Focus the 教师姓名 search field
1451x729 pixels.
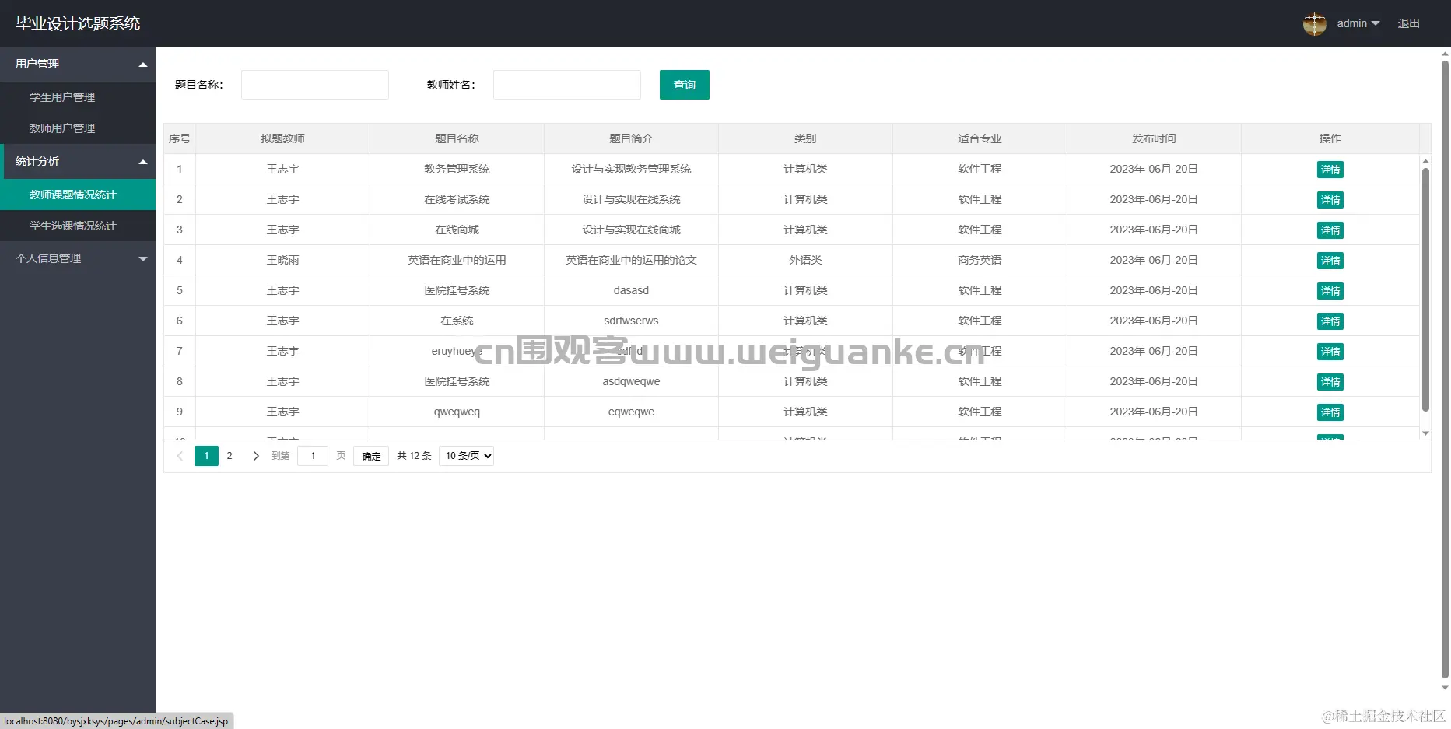(x=567, y=85)
